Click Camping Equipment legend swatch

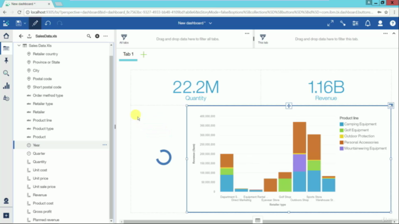coord(342,124)
